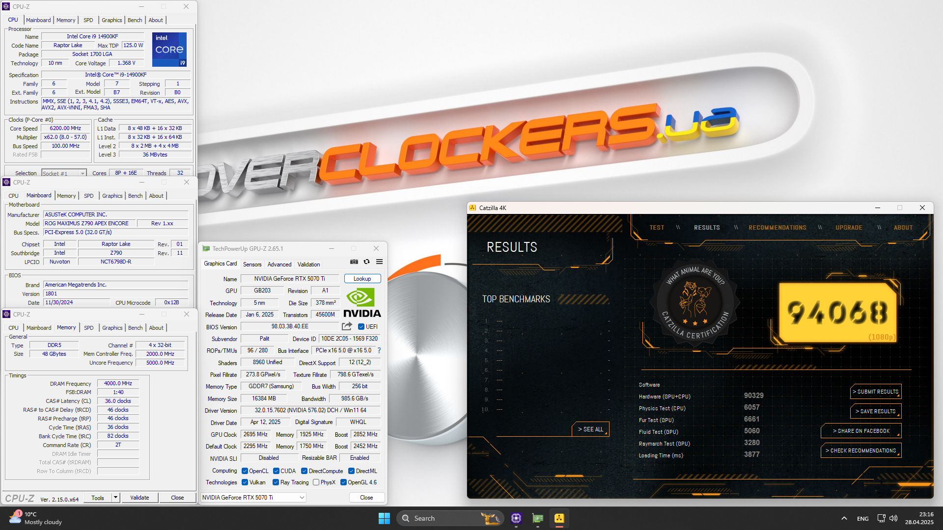Toggle the DirectML checkbox
This screenshot has height=530, width=943.
pyautogui.click(x=351, y=471)
